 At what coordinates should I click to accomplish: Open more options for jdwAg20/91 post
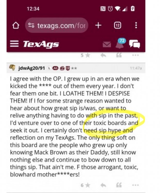tap(136, 185)
